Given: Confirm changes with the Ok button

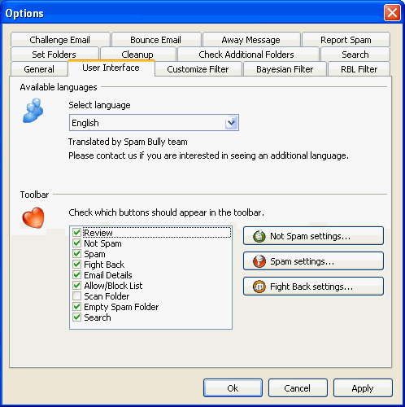Looking at the screenshot, I should pos(233,388).
